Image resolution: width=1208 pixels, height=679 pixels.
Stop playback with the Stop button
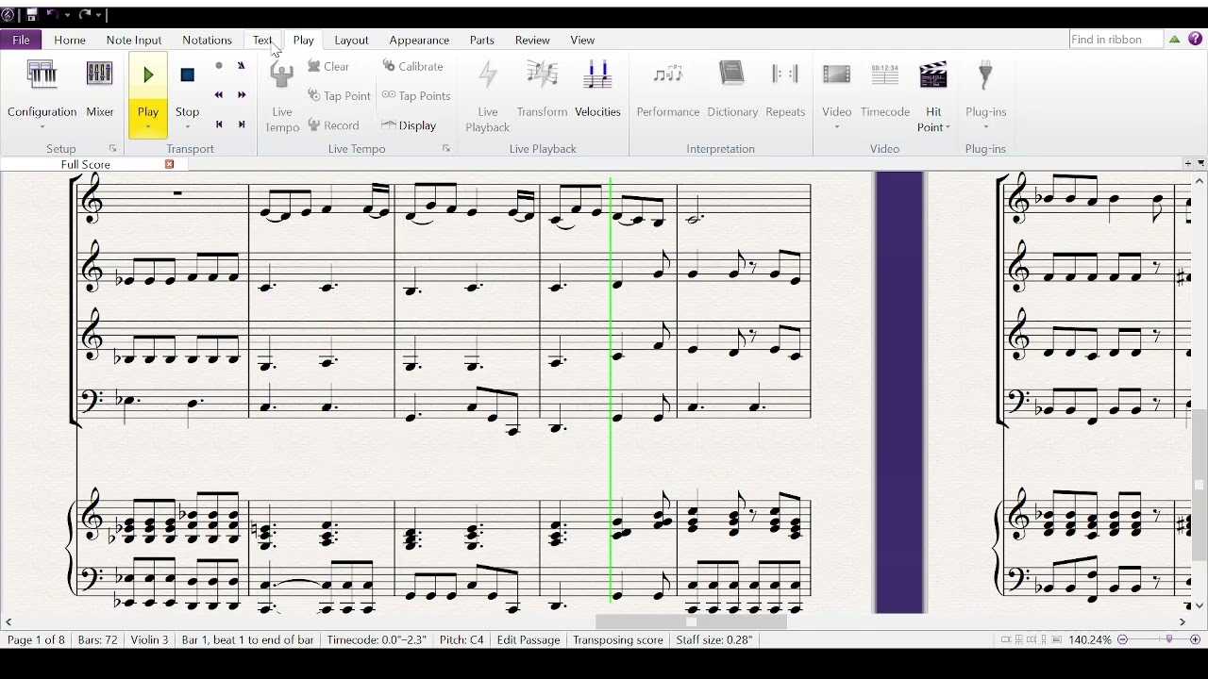click(187, 90)
